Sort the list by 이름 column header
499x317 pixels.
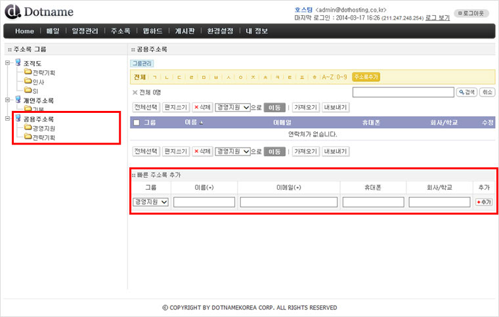click(192, 122)
